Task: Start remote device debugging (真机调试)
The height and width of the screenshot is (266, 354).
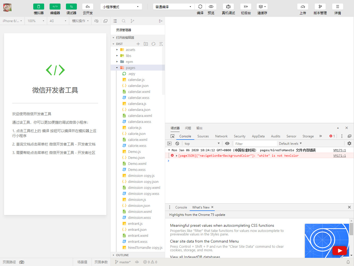Action: pyautogui.click(x=228, y=7)
